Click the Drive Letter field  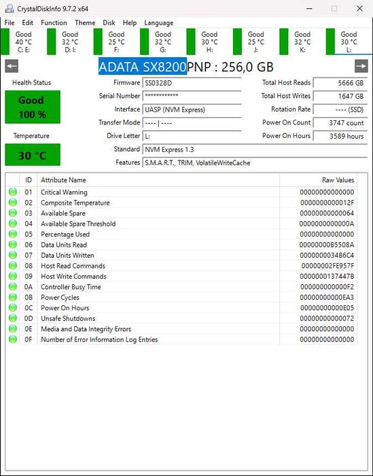[x=192, y=136]
